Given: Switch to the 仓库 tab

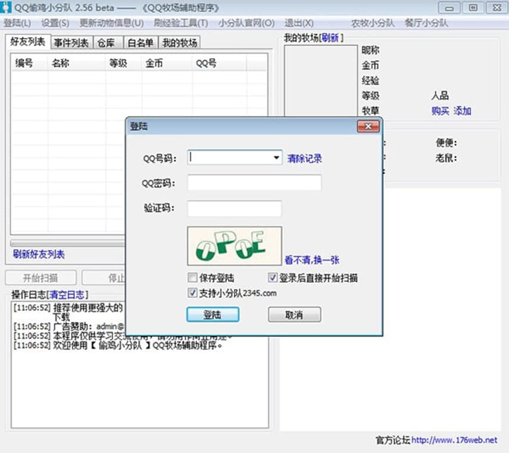Looking at the screenshot, I should [x=107, y=43].
